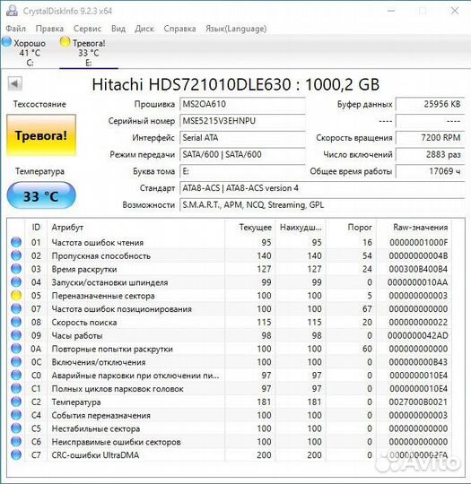Click the blue status icon for attribute 0C
The image size is (471, 484).
coord(16,361)
